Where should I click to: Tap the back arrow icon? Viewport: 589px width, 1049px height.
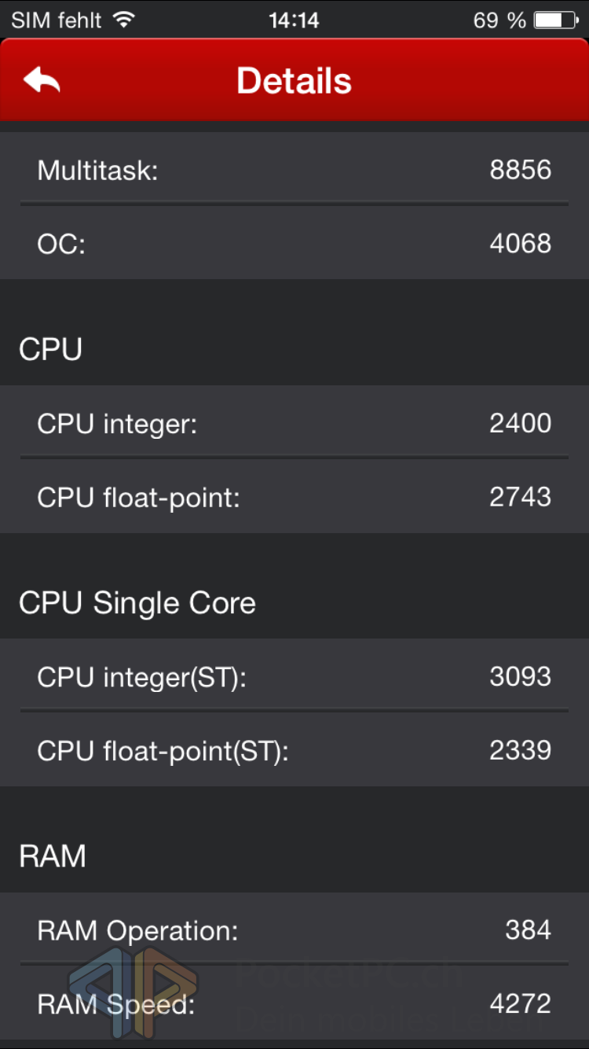42,80
